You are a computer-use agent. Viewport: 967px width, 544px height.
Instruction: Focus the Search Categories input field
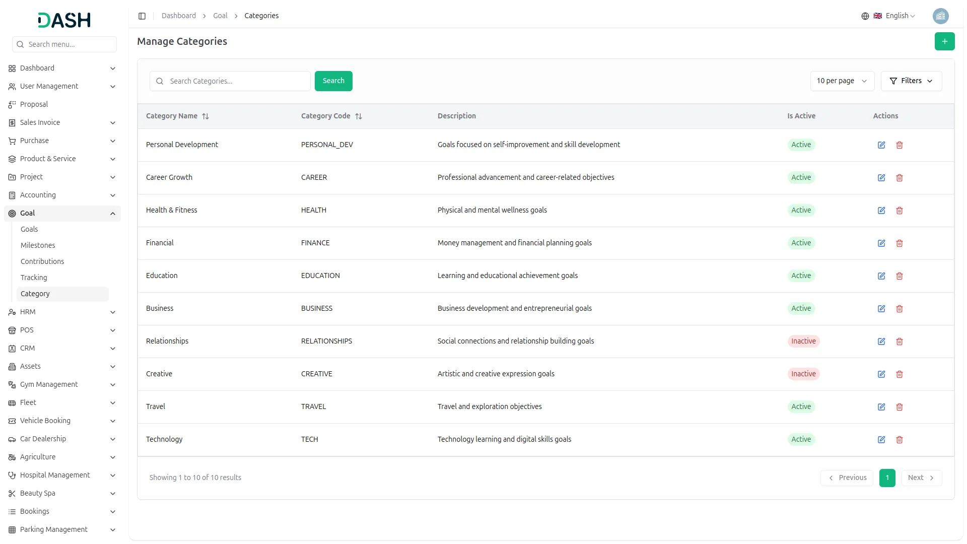237,81
